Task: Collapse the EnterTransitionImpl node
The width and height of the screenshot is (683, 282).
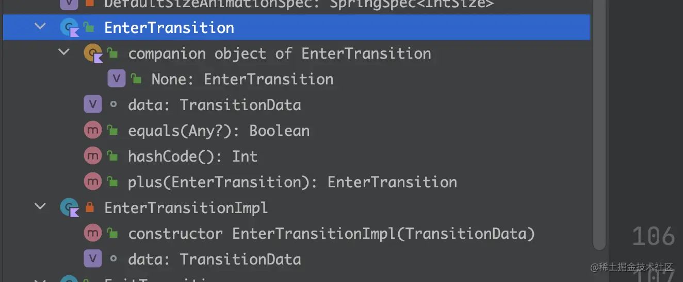Action: pyautogui.click(x=40, y=207)
